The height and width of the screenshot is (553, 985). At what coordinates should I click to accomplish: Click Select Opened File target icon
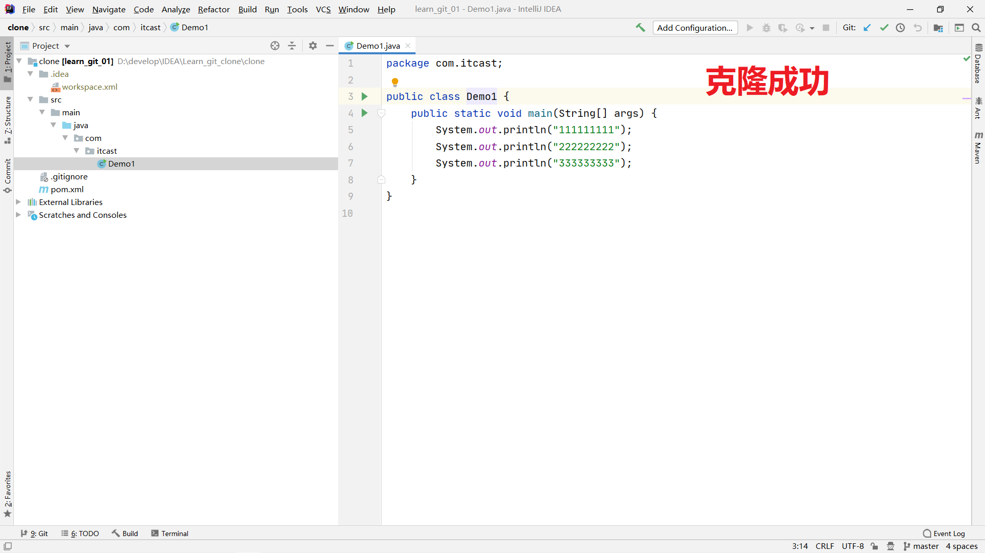(x=275, y=46)
